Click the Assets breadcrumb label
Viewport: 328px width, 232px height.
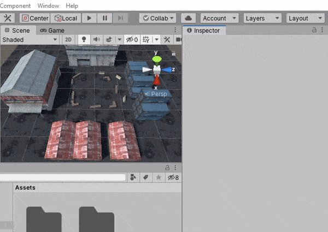pos(25,188)
